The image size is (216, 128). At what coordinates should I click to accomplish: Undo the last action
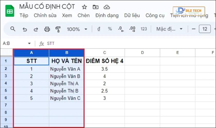click(25, 29)
